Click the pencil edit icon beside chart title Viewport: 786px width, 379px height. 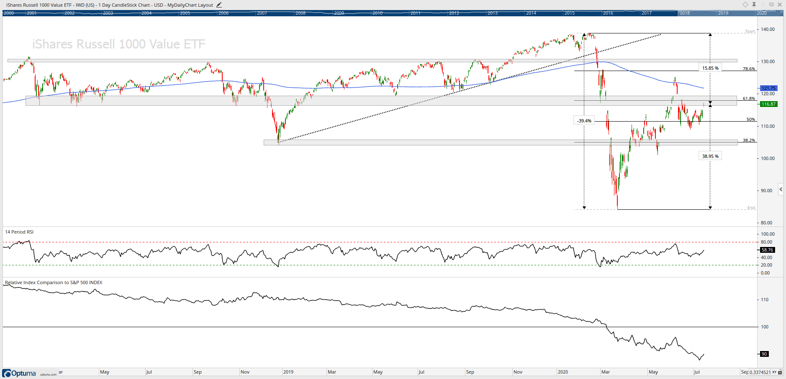point(219,5)
